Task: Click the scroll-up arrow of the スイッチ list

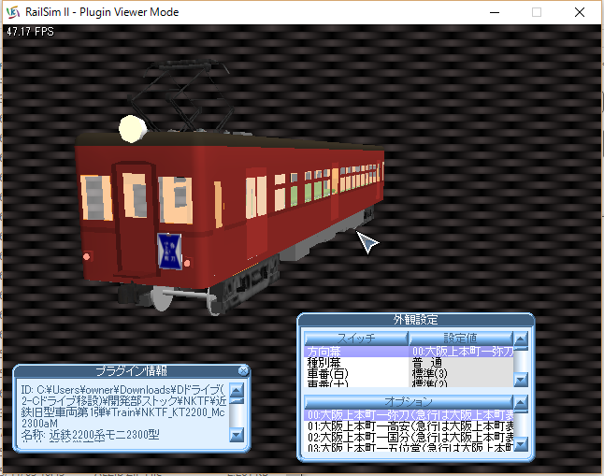Action: click(x=521, y=339)
